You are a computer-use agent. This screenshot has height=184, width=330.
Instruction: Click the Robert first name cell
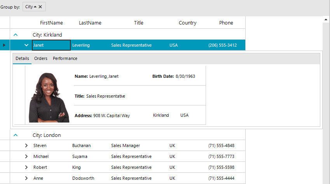(51, 167)
